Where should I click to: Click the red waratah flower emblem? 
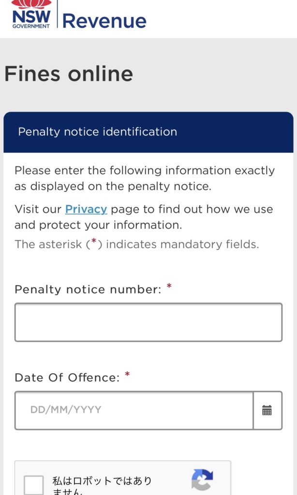click(x=31, y=4)
